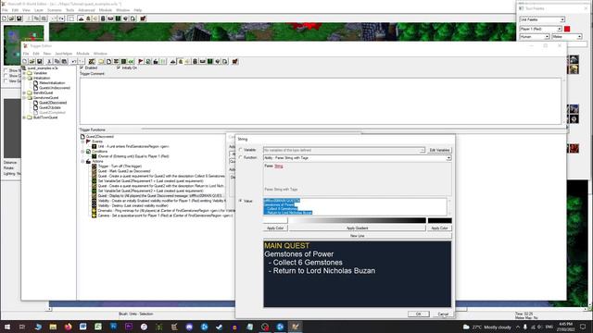The image size is (593, 333).
Task: Click Test Map icon in main toolbar
Action: tap(143, 18)
